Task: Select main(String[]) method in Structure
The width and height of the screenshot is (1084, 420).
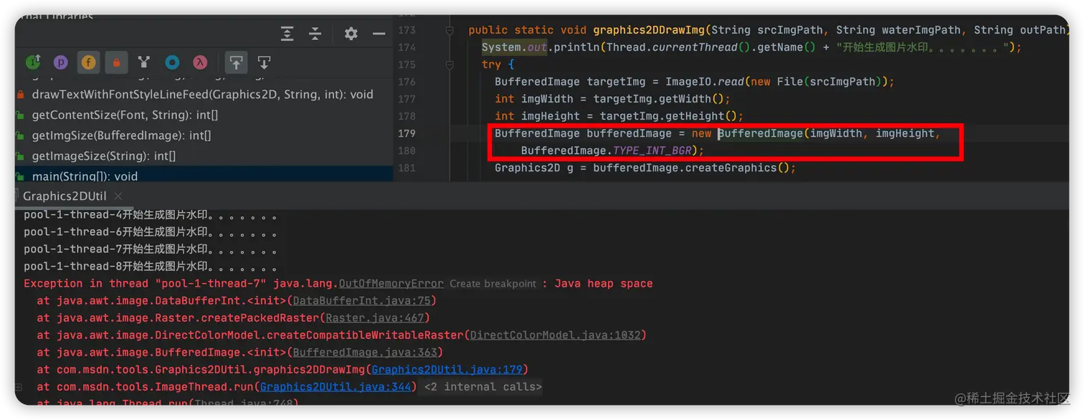Action: click(204, 175)
